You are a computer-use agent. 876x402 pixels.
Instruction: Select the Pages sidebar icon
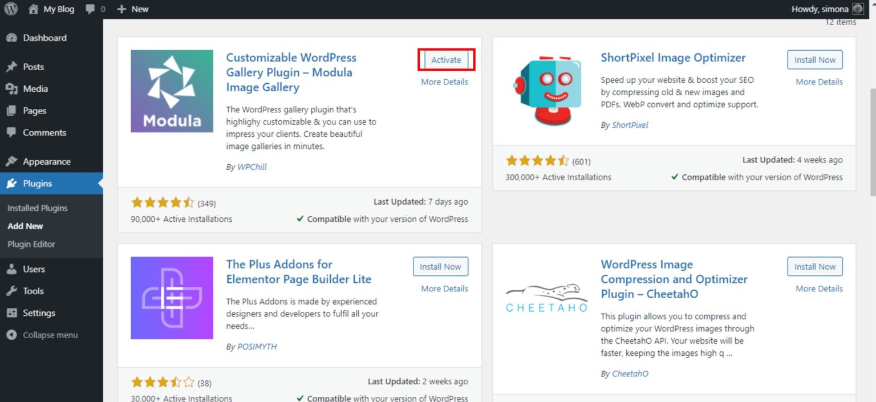click(13, 111)
